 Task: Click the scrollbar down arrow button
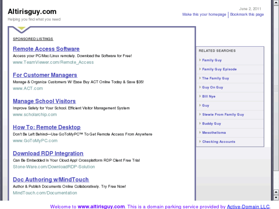pyautogui.click(x=276, y=197)
